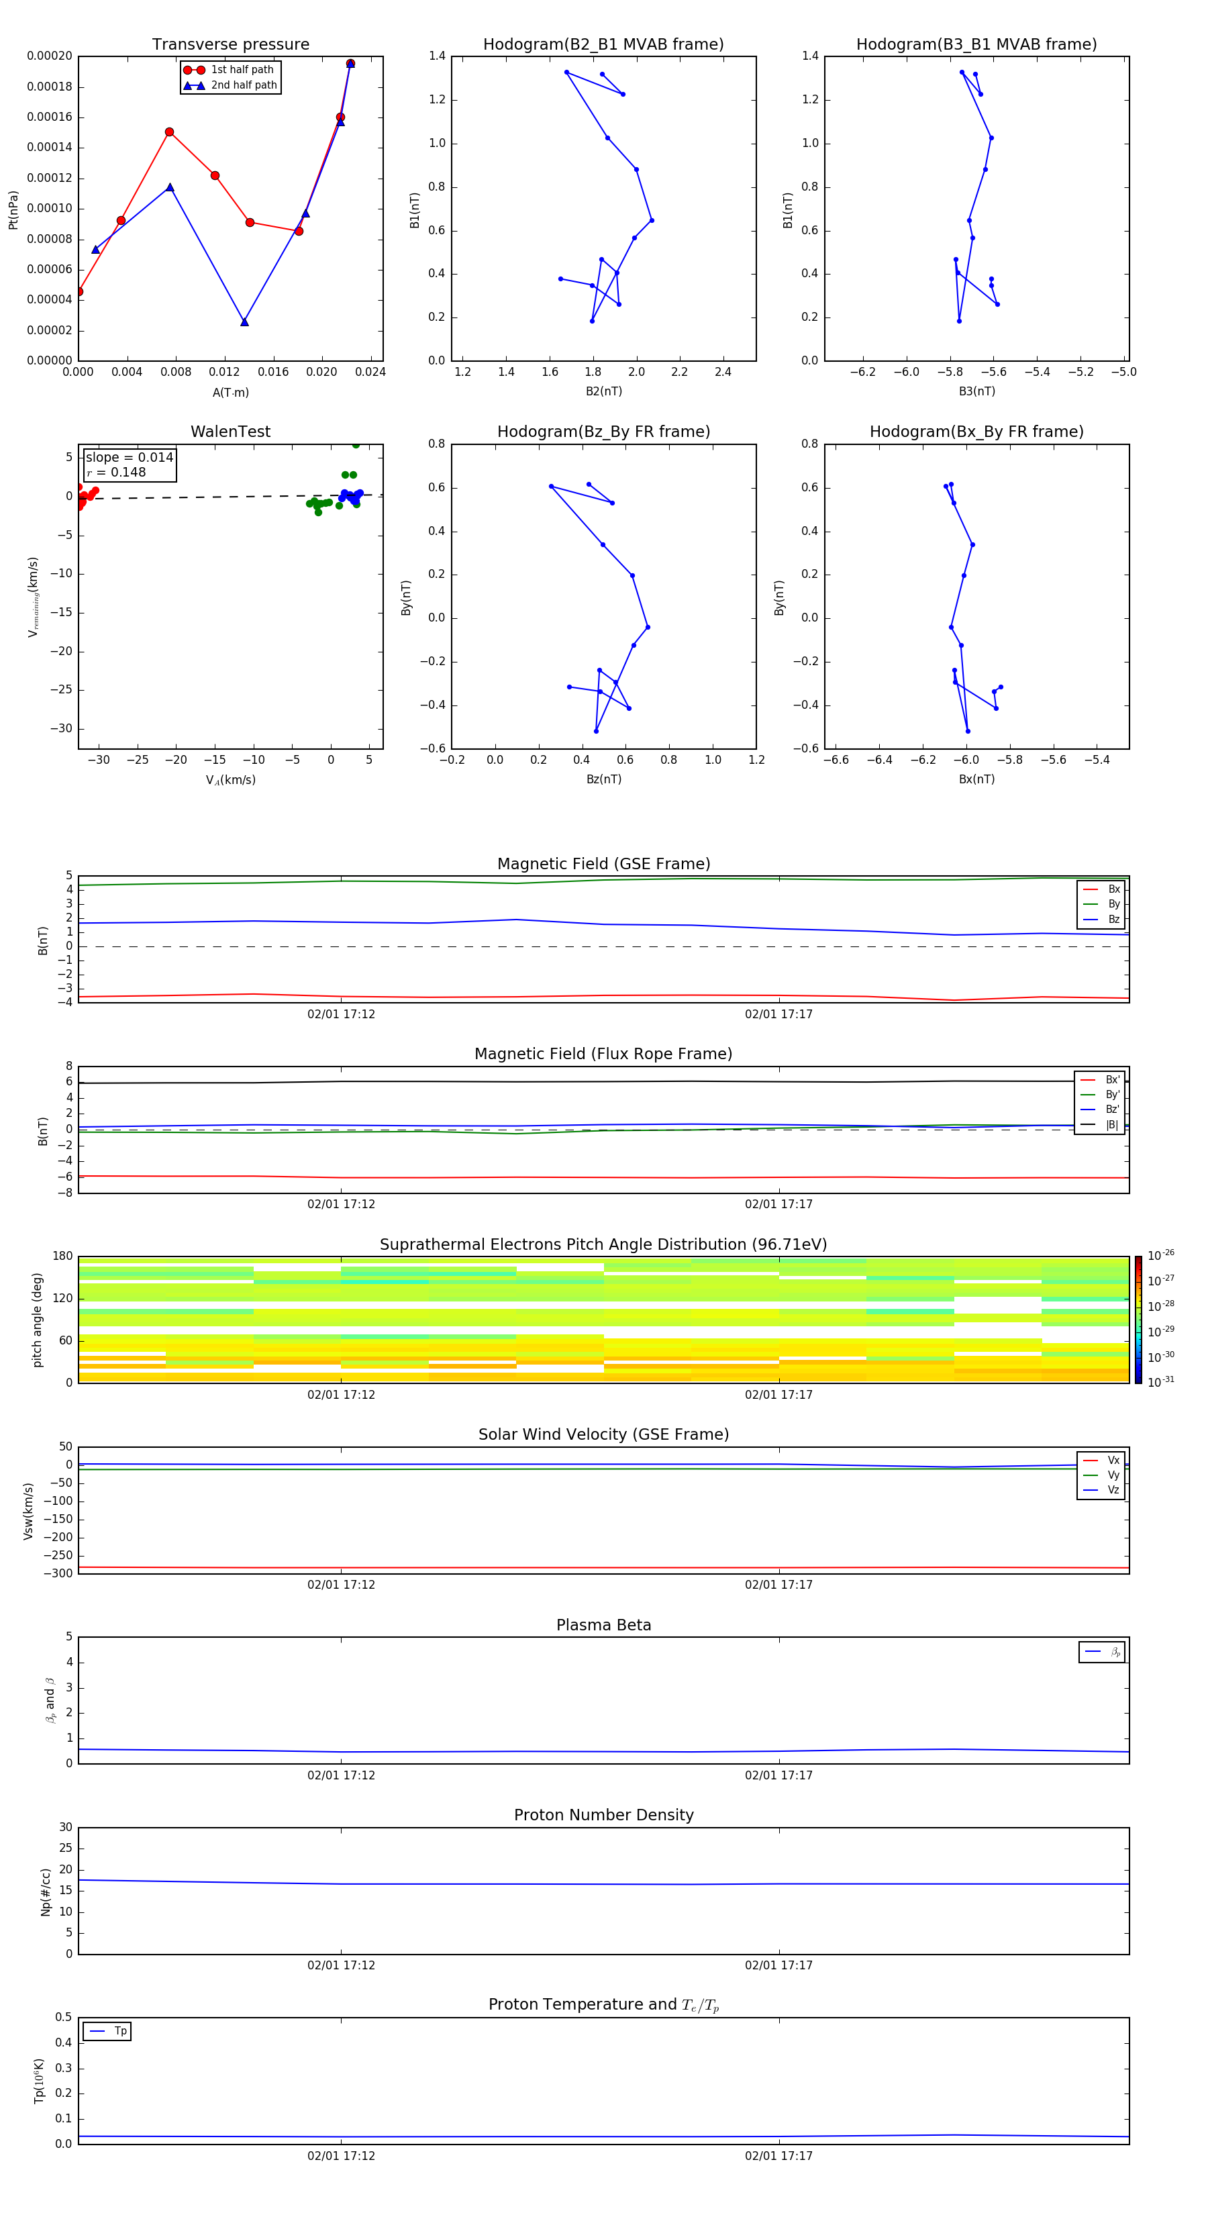Click '02/01 17:17' tick under GSE magnetic field
This screenshot has height=2215, width=1208.
coord(779,1015)
